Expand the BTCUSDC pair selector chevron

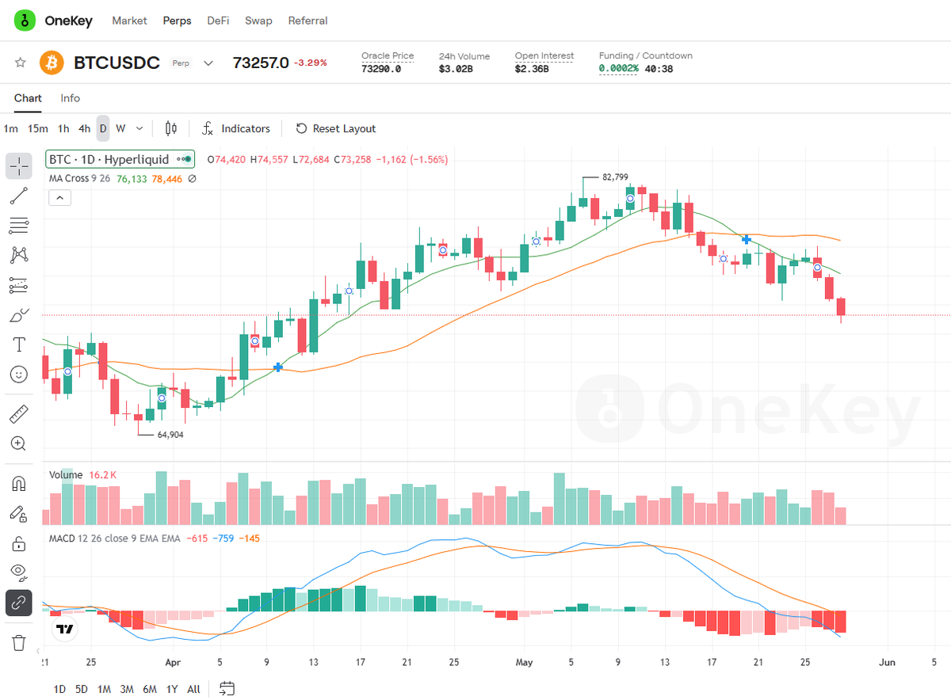coord(208,63)
